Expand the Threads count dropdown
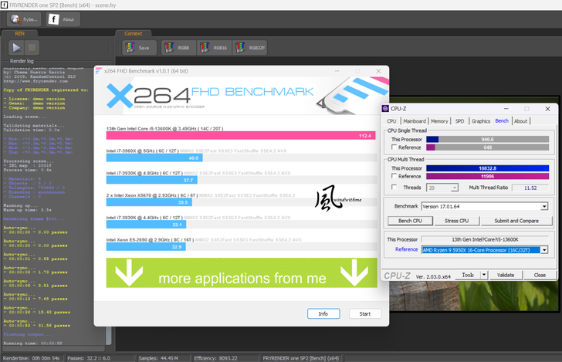The image size is (562, 362). point(455,188)
